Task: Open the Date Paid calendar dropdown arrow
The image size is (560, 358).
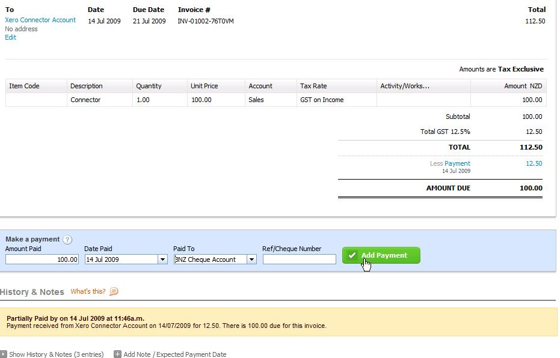Action: tap(162, 259)
